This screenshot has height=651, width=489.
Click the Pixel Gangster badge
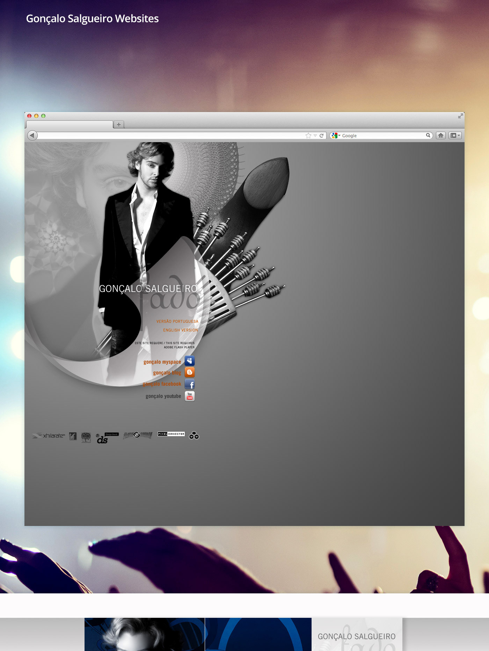171,434
